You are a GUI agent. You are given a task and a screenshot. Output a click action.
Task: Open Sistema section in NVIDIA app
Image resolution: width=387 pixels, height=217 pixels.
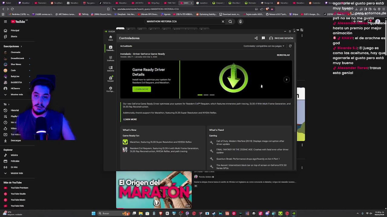pyautogui.click(x=110, y=69)
